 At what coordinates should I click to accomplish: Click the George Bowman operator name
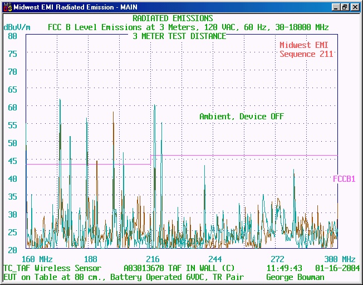295,277
